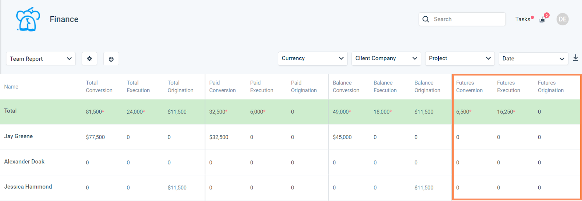Select the Jessica Hammond row name

[x=28, y=187]
